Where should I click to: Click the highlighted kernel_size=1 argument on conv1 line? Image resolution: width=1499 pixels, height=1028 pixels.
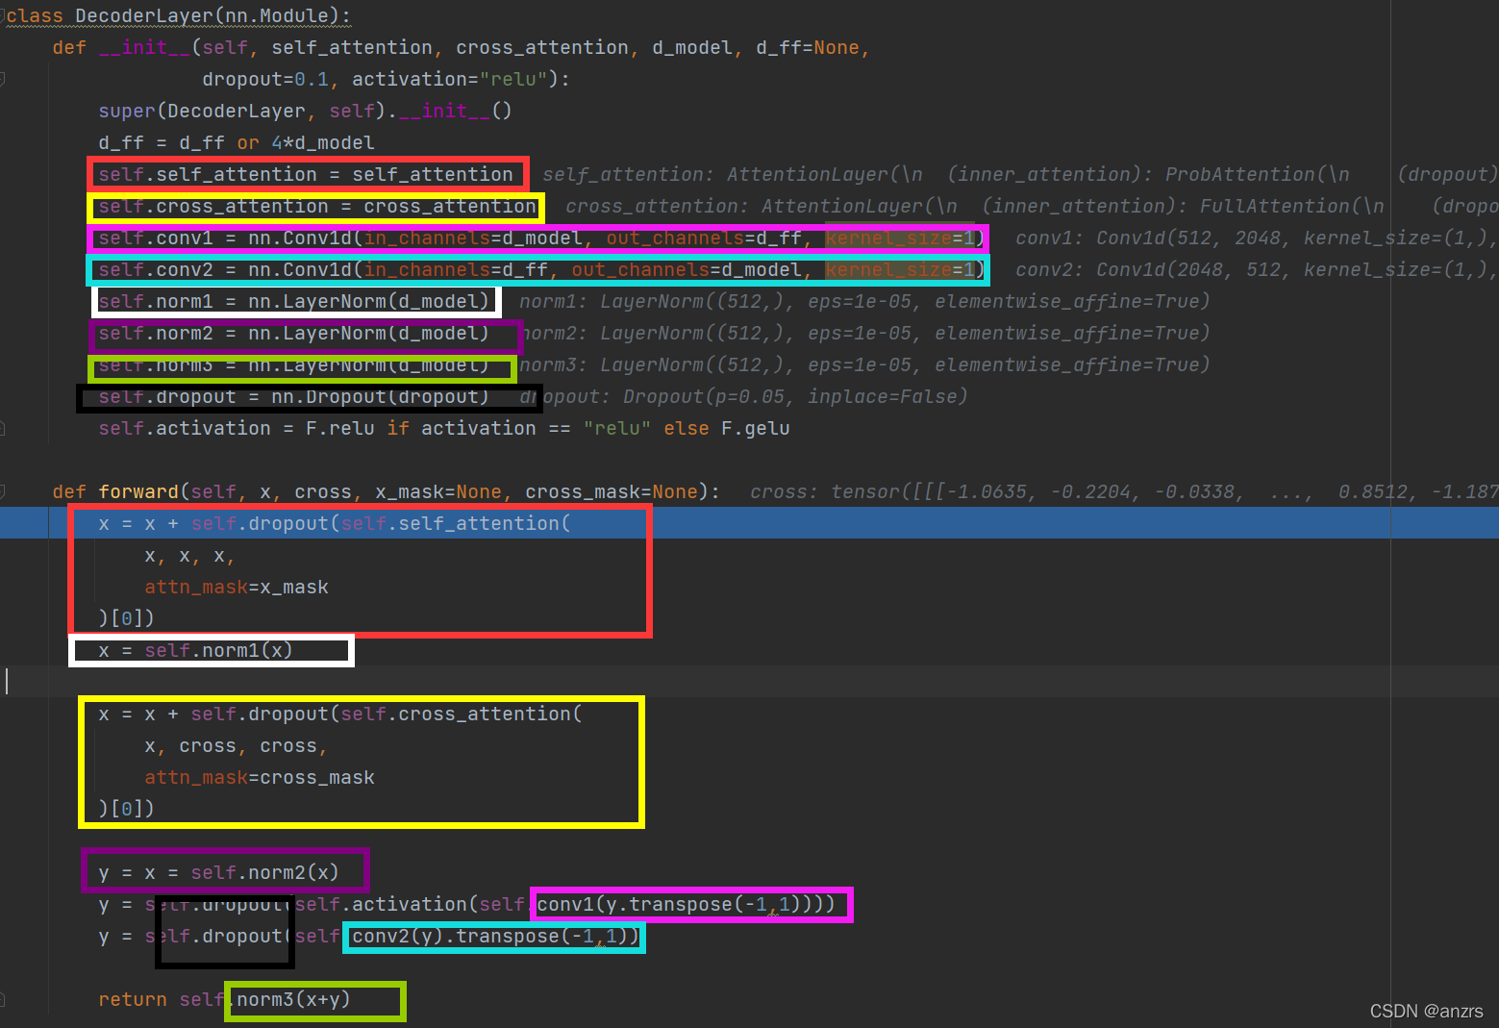(x=902, y=238)
